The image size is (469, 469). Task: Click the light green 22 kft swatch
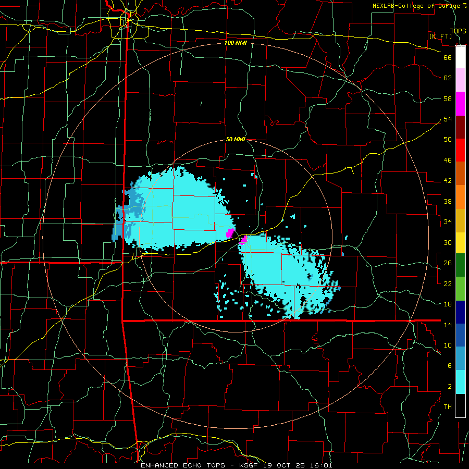coord(460,289)
